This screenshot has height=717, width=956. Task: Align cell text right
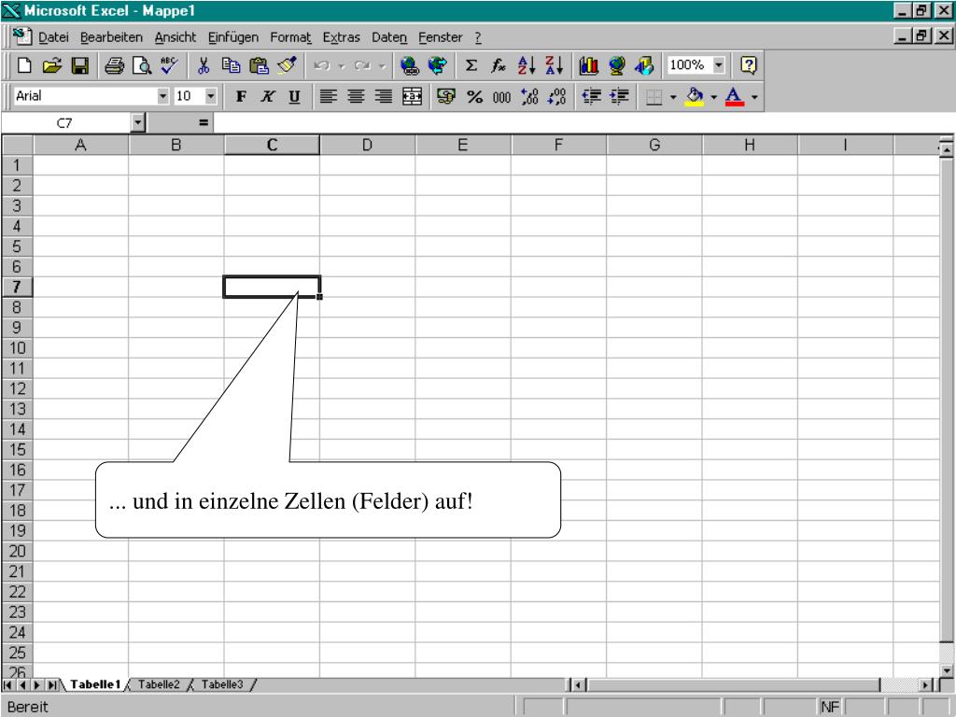[x=384, y=96]
